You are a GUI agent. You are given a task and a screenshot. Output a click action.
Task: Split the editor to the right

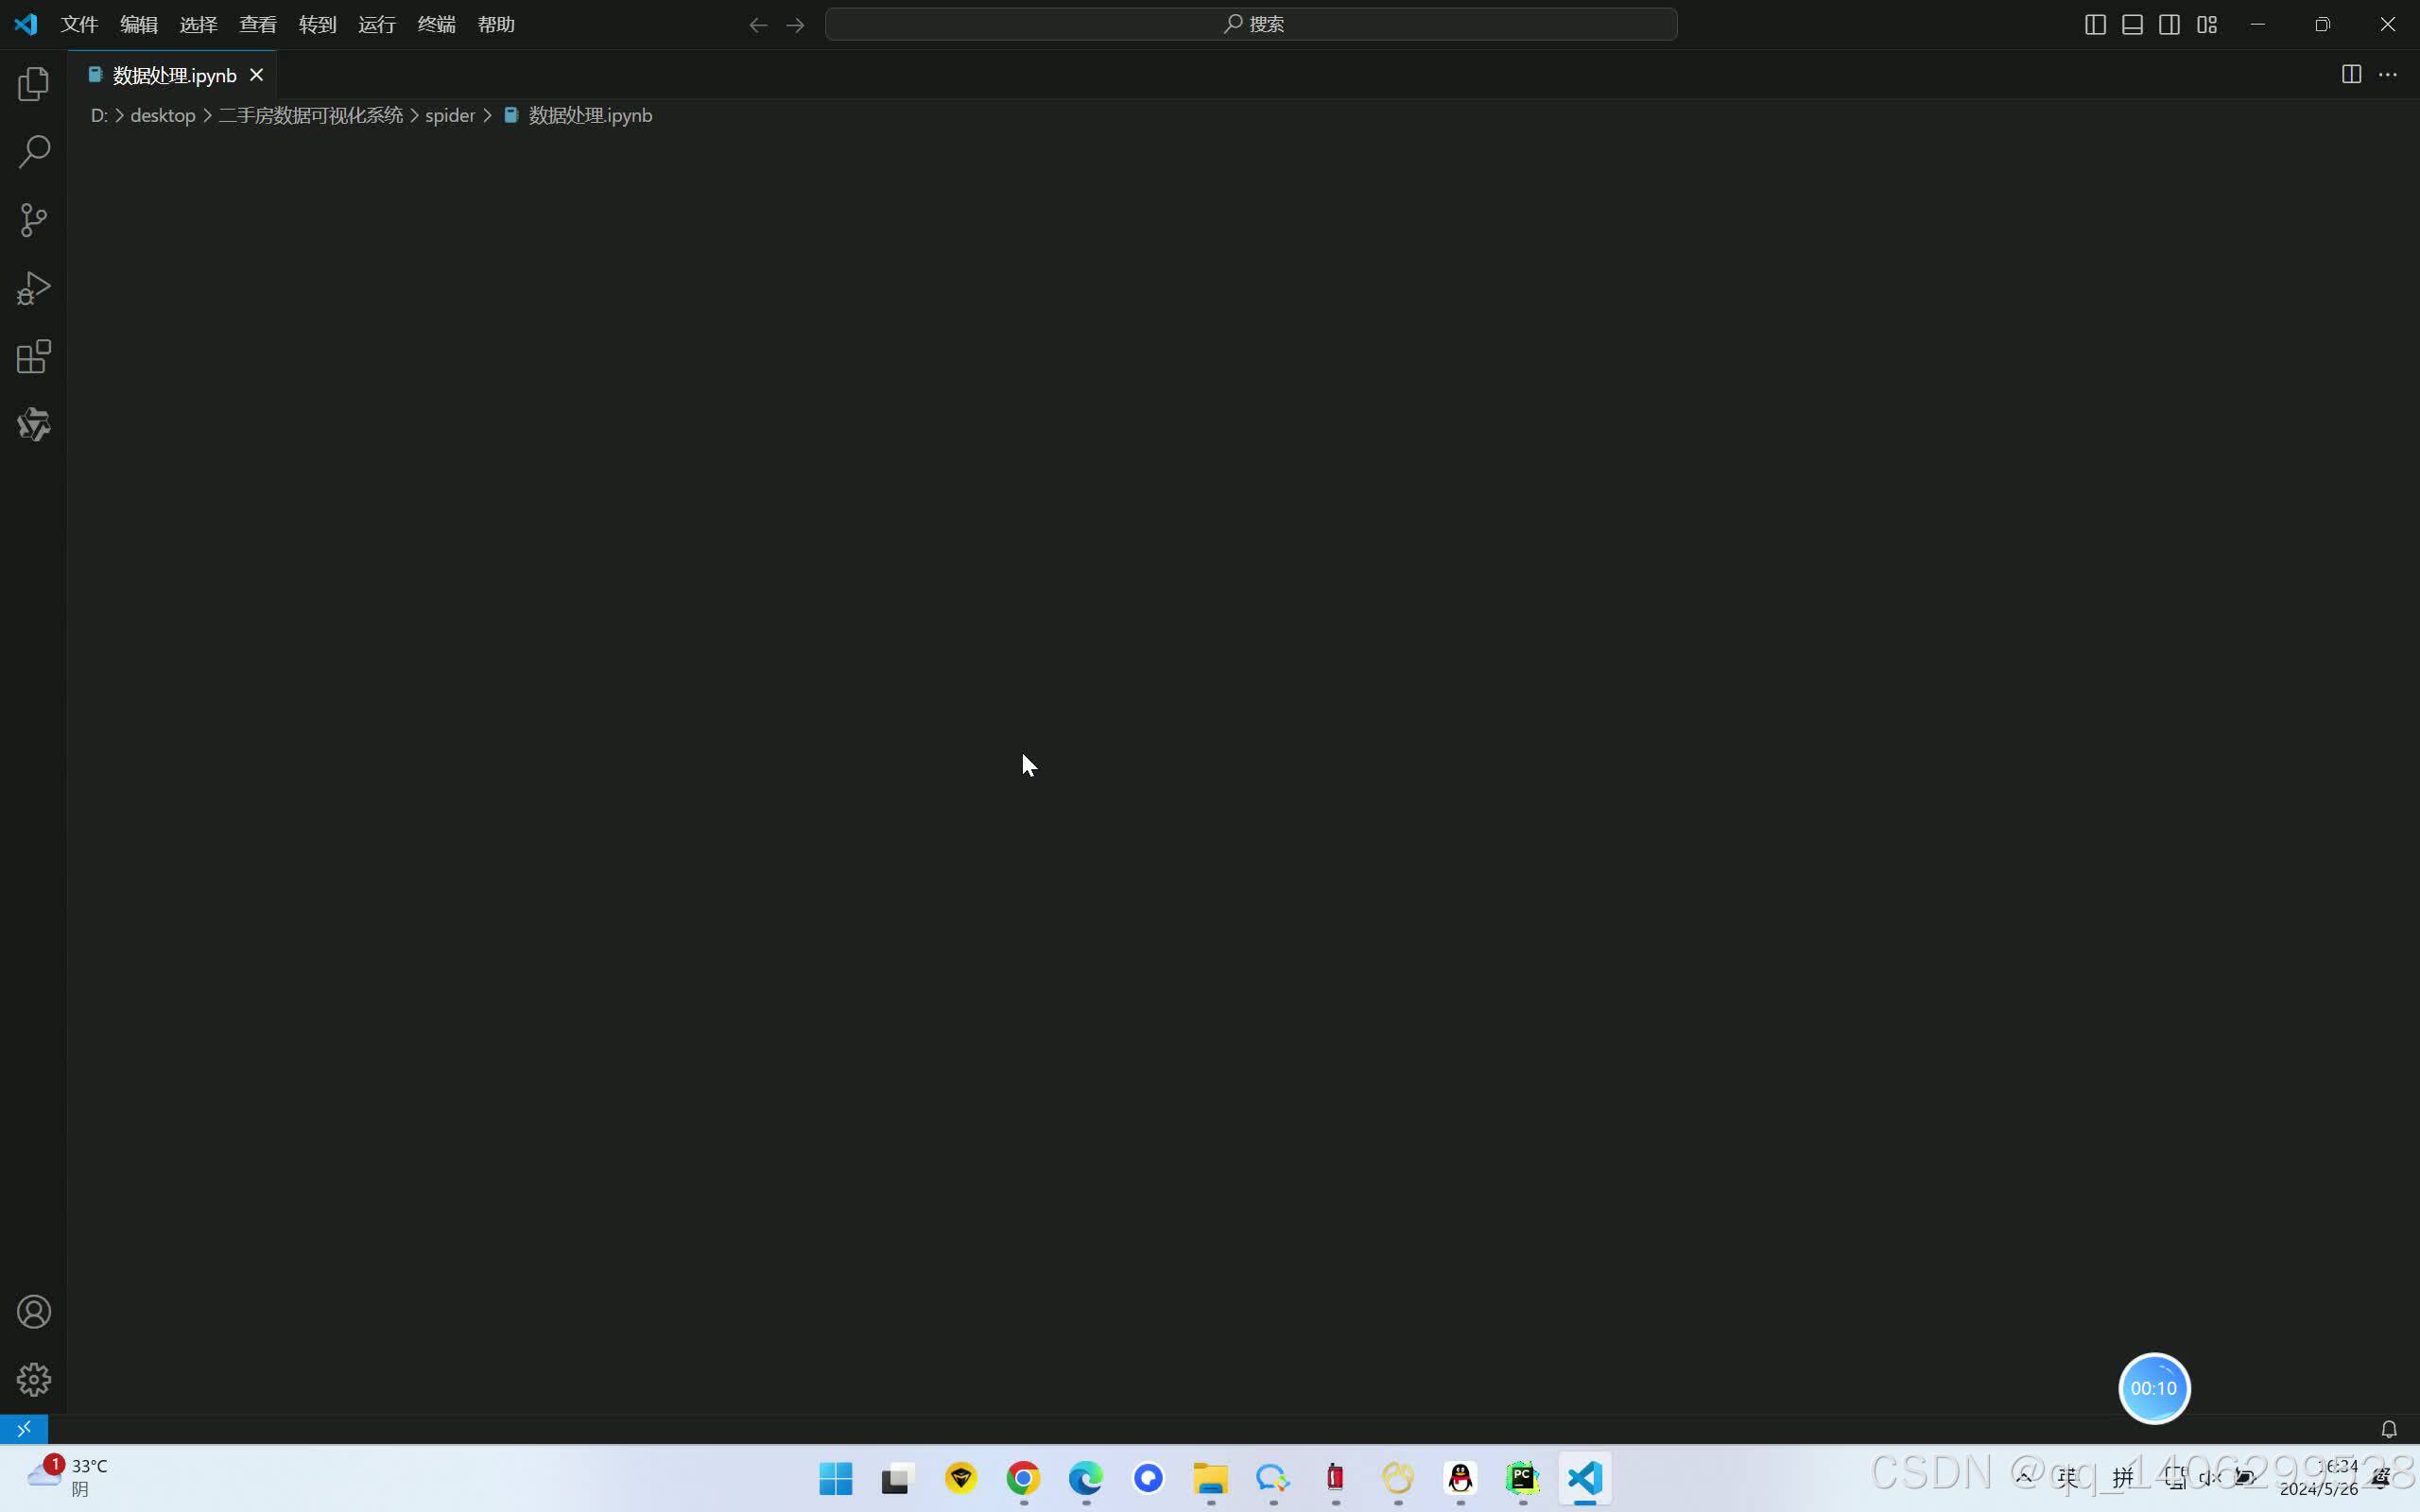[2351, 75]
